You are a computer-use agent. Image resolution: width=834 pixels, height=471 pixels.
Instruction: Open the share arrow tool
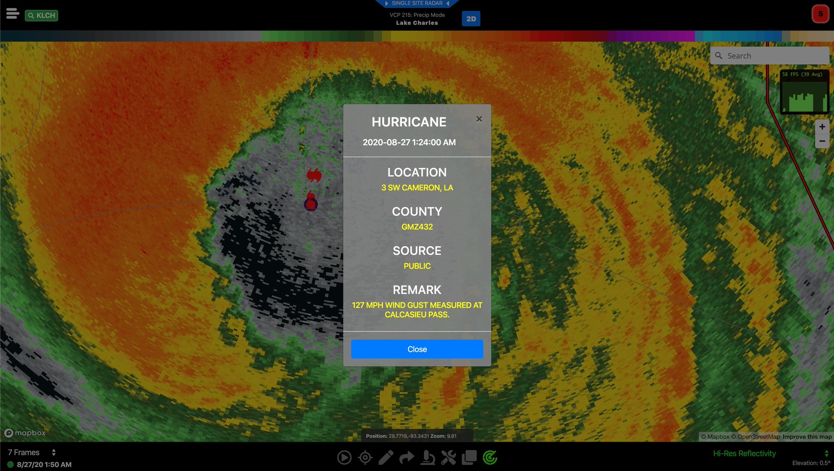tap(406, 458)
